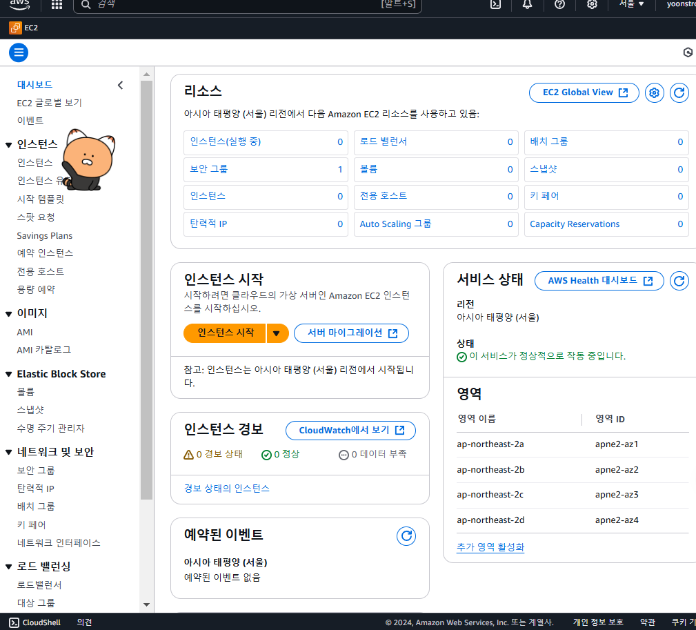Click sidebar scrollbar up arrow
Screen dimensions: 696x630
coord(146,75)
